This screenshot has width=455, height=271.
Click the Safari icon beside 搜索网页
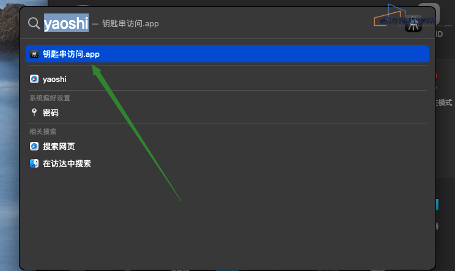(x=34, y=146)
